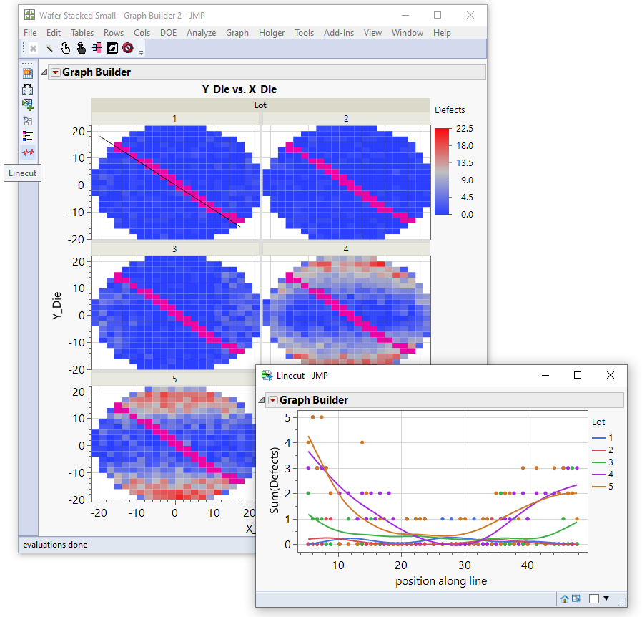This screenshot has width=642, height=617.
Task: Click the 'position along line' axis label
Action: point(441,581)
